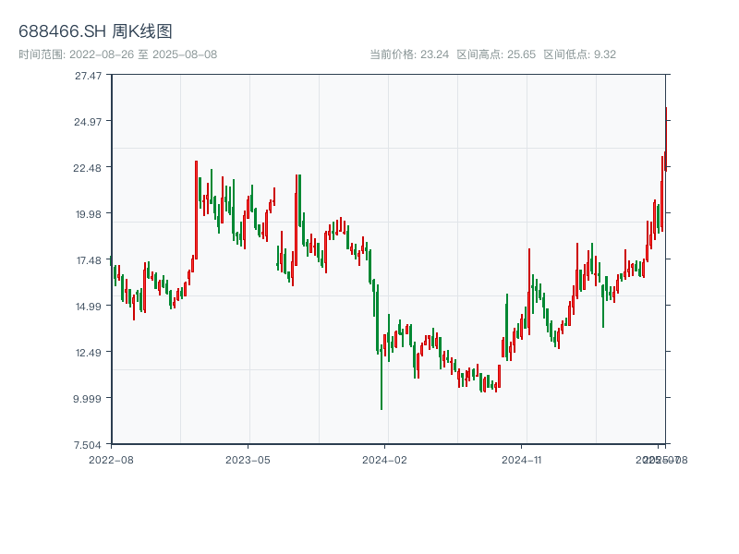This screenshot has height=554, width=739.
Task: Click the 区间低点: 9.32 value
Action: (x=580, y=54)
